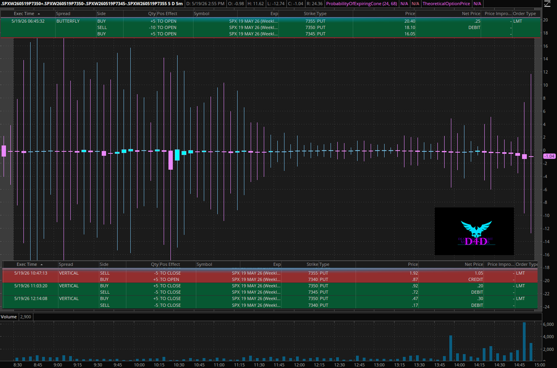Click the .87 price cell
Image resolution: width=557 pixels, height=368 pixels.
pyautogui.click(x=415, y=279)
